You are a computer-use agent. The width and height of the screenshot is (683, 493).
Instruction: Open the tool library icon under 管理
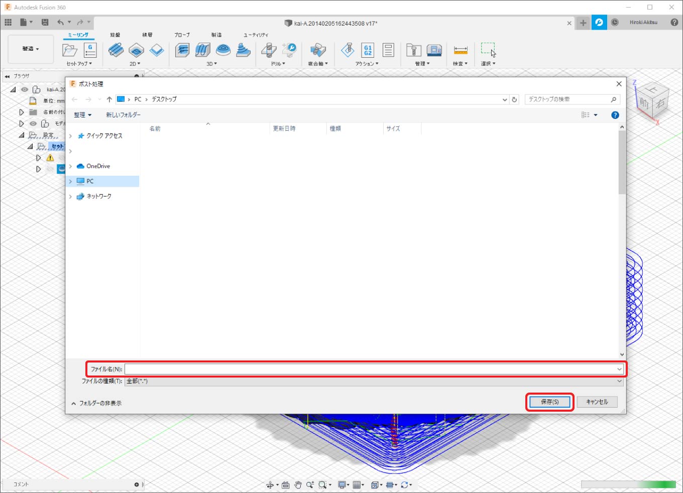(413, 50)
